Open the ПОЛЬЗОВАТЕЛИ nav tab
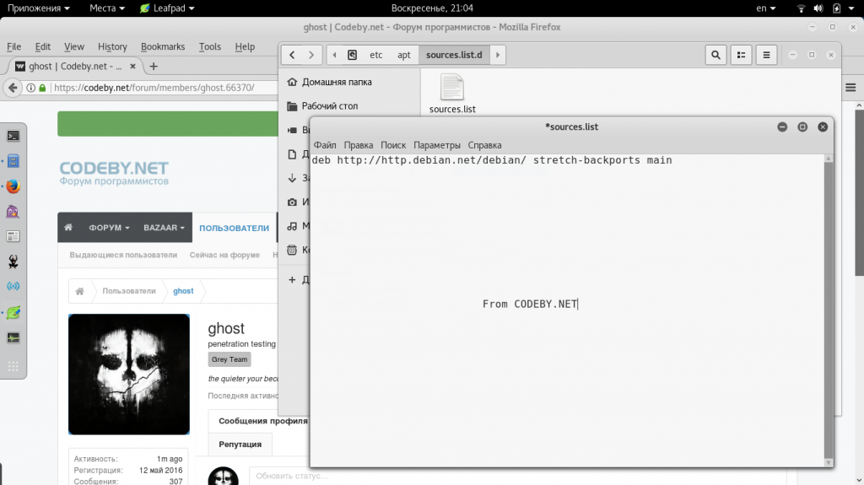The image size is (864, 485). [235, 228]
